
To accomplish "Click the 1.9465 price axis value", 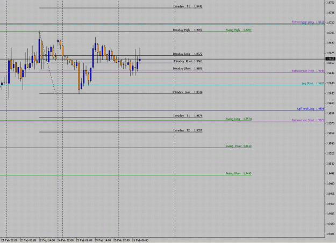I will (330, 194).
